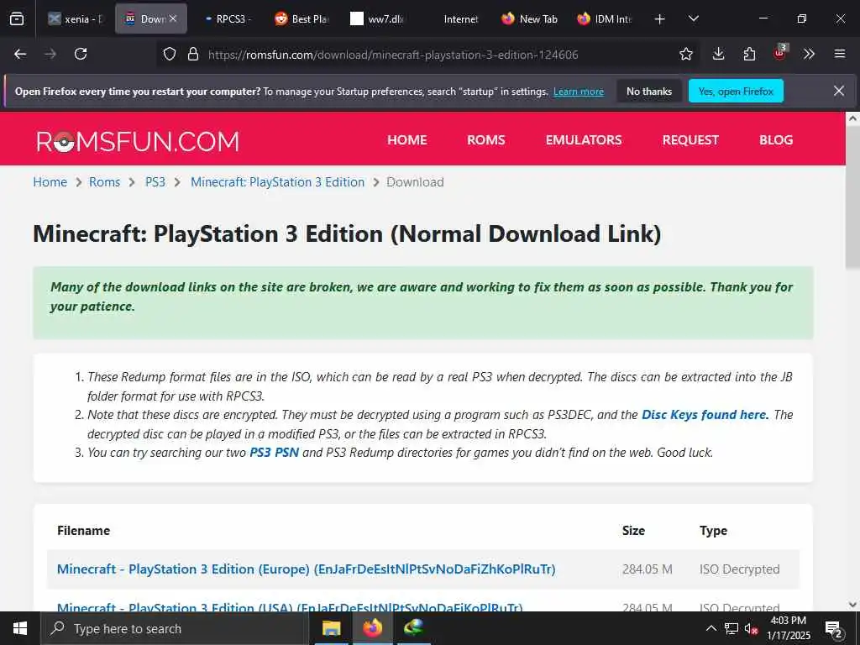Click the Yes, open Firefox button
This screenshot has height=645, width=860.
(736, 91)
